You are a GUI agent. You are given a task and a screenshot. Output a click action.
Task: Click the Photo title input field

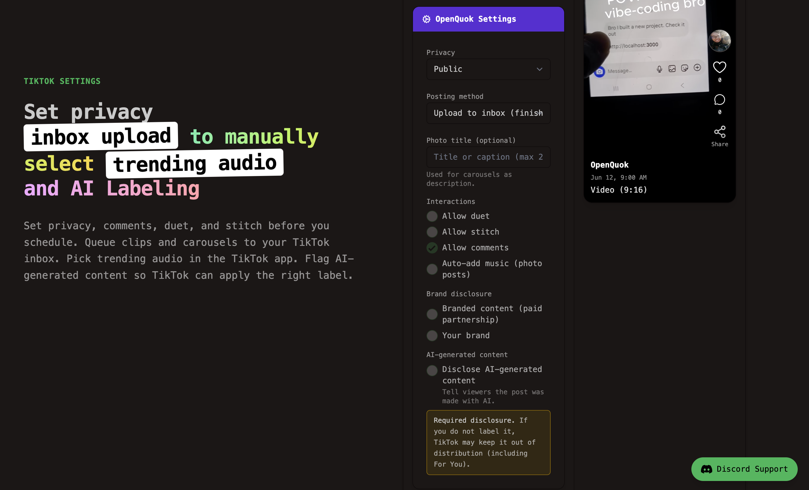point(488,157)
